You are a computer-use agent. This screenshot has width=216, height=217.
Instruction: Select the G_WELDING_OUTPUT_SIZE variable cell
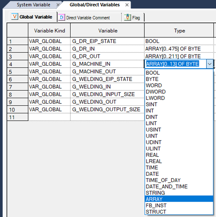[107, 109]
